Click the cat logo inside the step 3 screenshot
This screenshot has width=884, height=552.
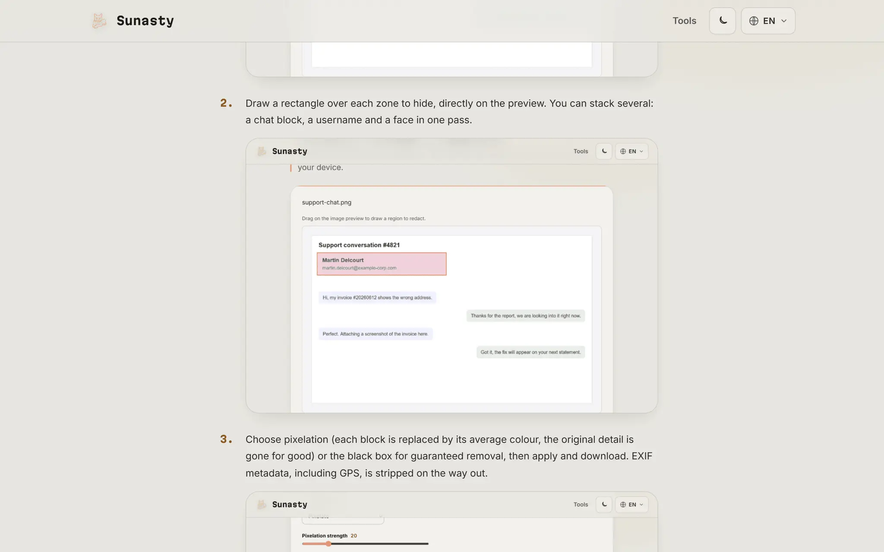coord(262,505)
